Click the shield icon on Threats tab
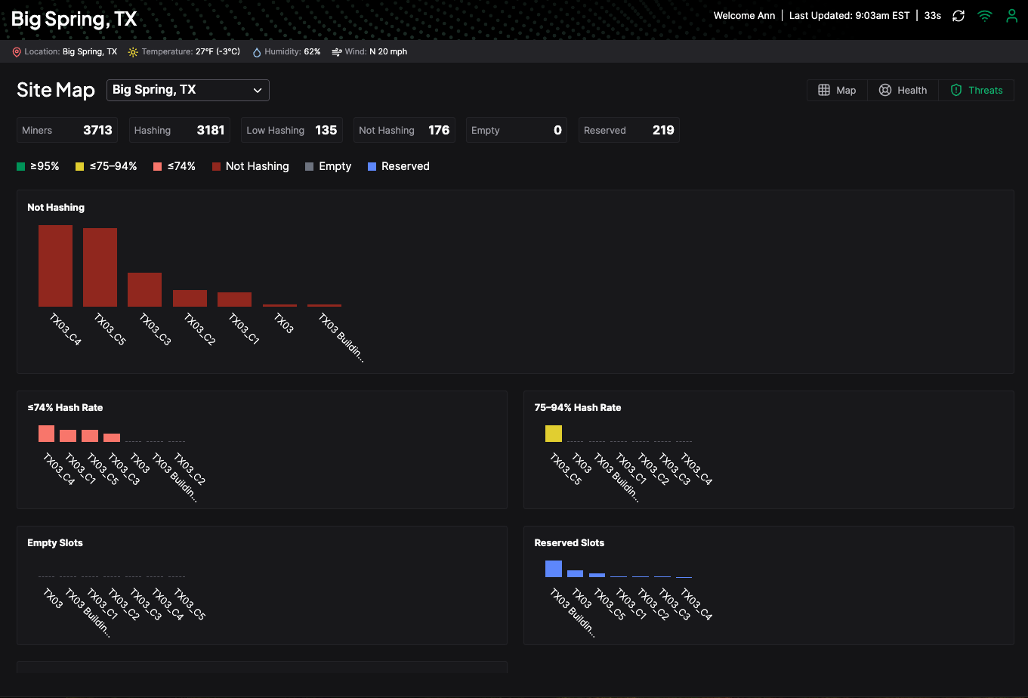 (x=955, y=90)
